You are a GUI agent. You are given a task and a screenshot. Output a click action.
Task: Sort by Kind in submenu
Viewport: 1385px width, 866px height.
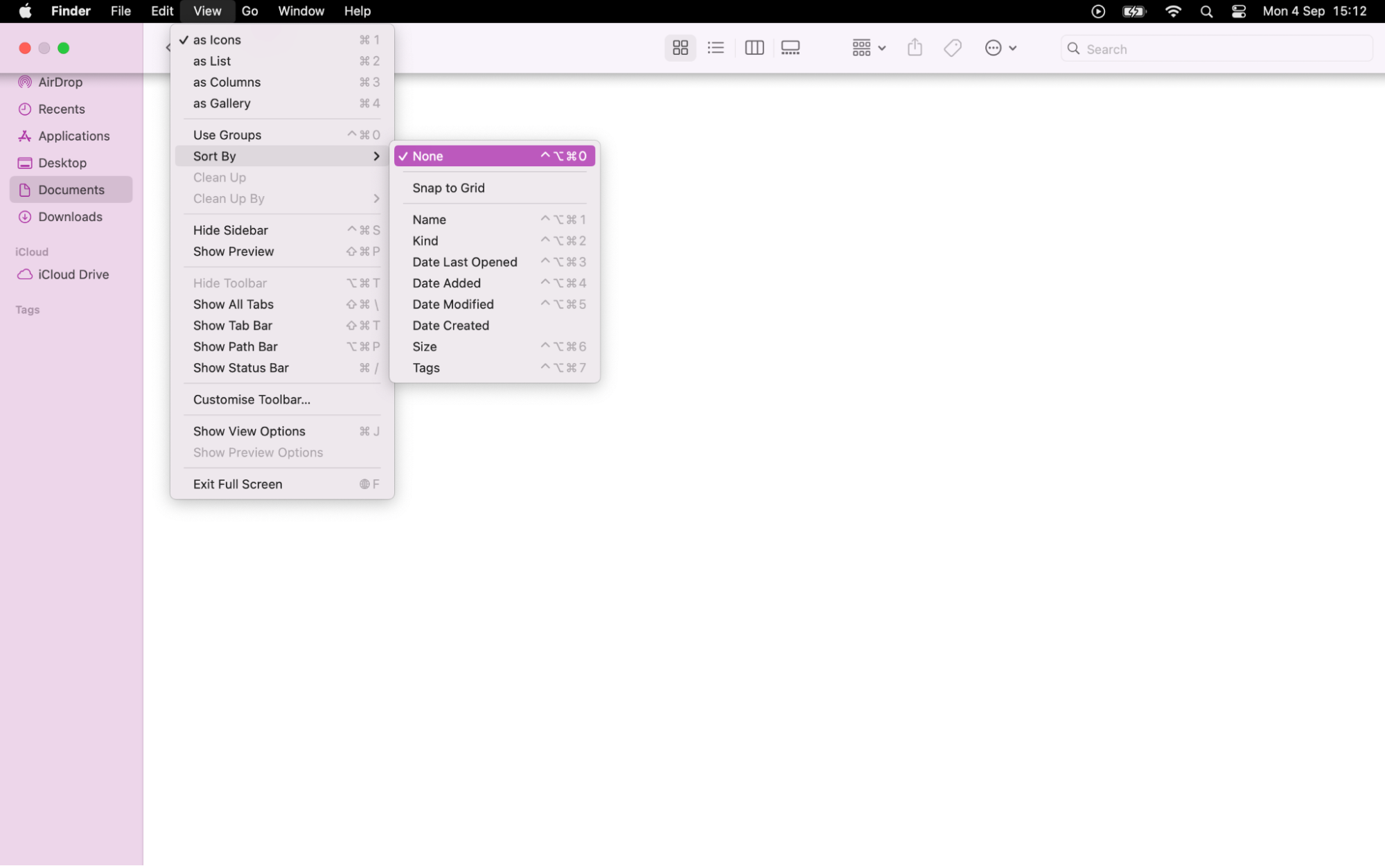pyautogui.click(x=494, y=241)
